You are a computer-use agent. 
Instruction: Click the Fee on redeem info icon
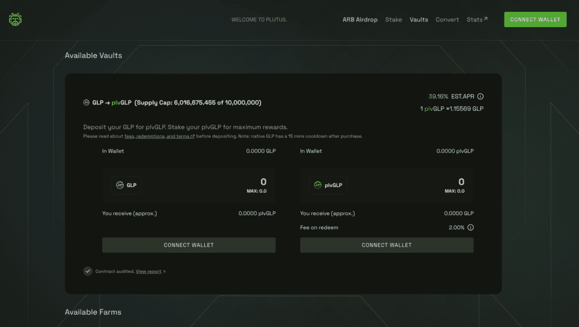470,228
